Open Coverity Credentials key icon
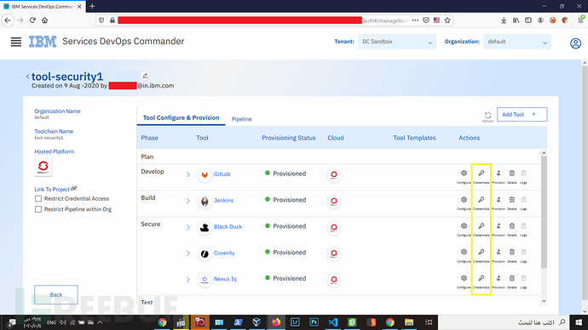Viewport: 588px width, 330px height. click(481, 252)
